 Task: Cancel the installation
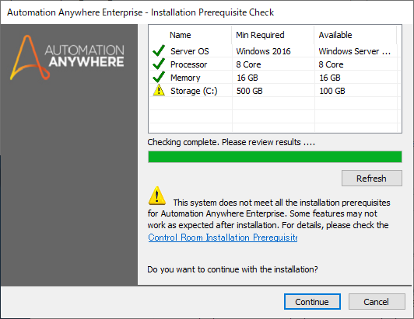pyautogui.click(x=377, y=302)
